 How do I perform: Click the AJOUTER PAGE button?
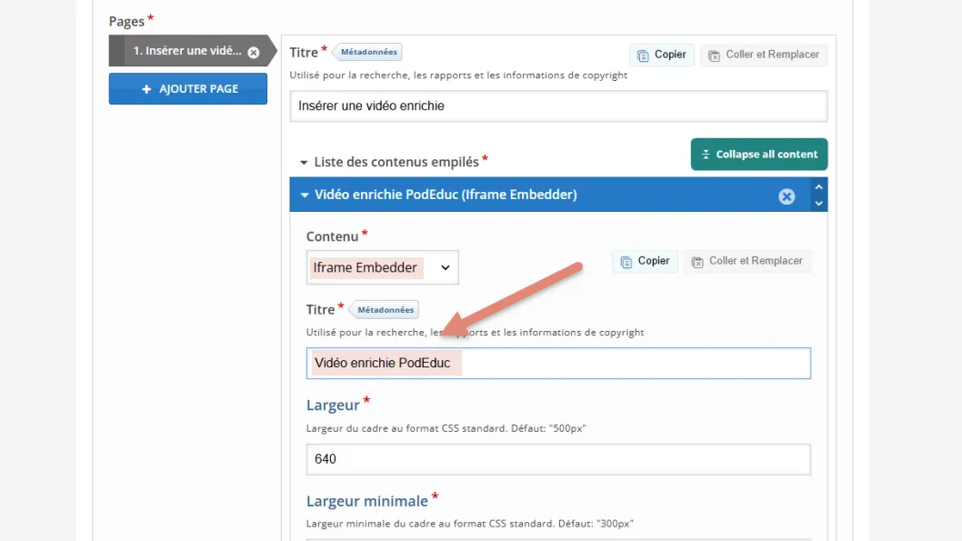pos(187,89)
